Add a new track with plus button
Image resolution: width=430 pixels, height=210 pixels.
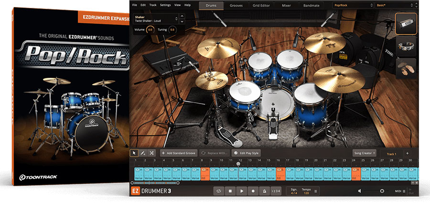coord(407,153)
